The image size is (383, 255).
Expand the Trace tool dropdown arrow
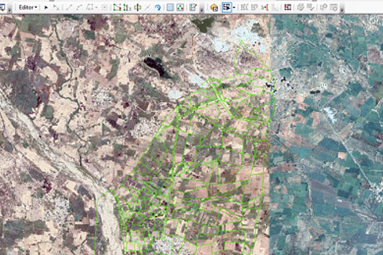point(96,8)
